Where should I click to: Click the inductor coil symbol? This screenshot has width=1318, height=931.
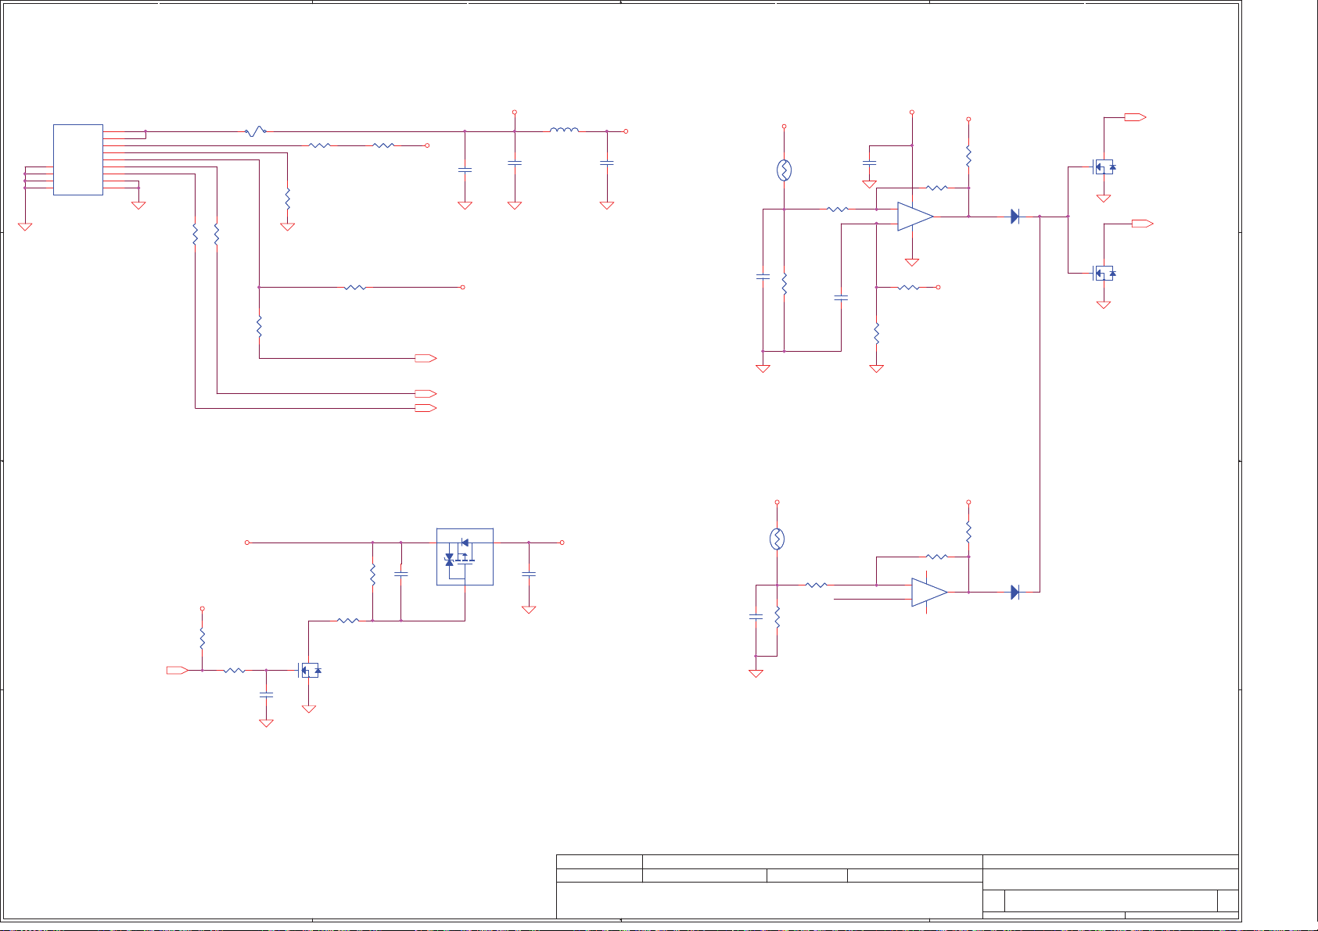[x=564, y=131]
